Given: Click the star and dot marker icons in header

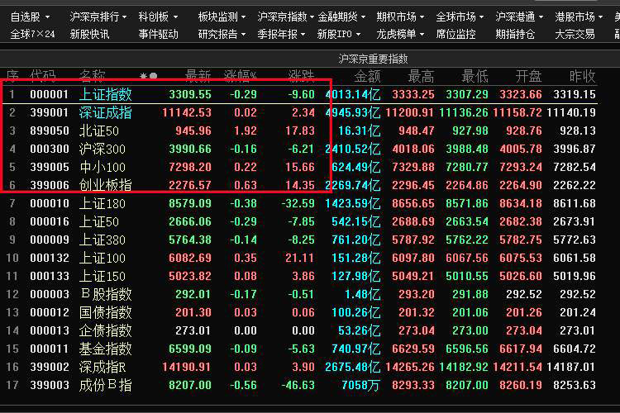Looking at the screenshot, I should click(x=148, y=75).
